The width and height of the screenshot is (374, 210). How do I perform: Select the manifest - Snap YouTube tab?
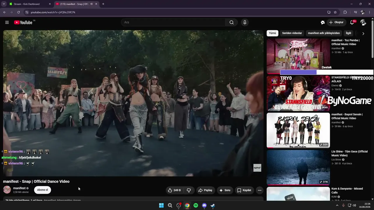pos(77,4)
